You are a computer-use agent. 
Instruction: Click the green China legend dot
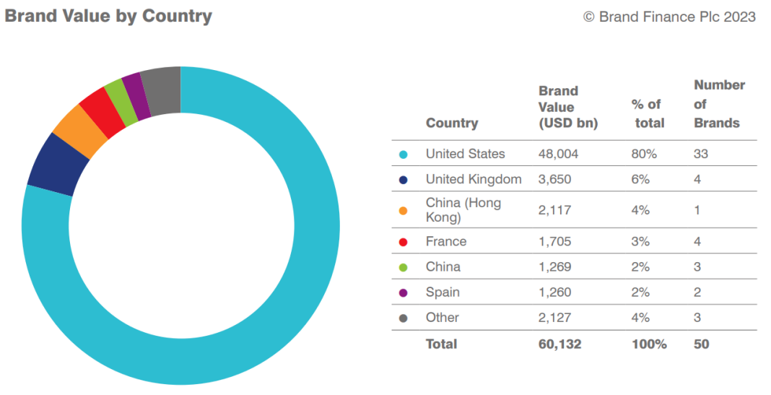(403, 267)
